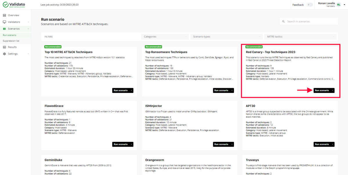The height and width of the screenshot is (175, 348).
Task: Open the MITRE tactics filter dropdown
Action: pyautogui.click(x=300, y=37)
